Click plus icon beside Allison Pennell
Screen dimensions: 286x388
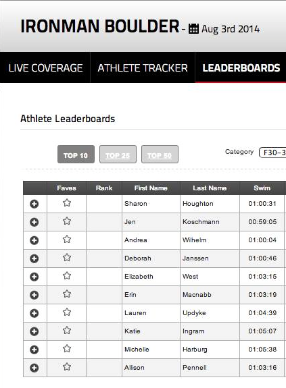tap(34, 368)
